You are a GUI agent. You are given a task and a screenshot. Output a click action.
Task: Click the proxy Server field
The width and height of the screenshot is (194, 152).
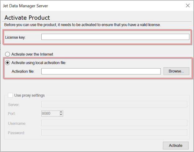[114, 104]
